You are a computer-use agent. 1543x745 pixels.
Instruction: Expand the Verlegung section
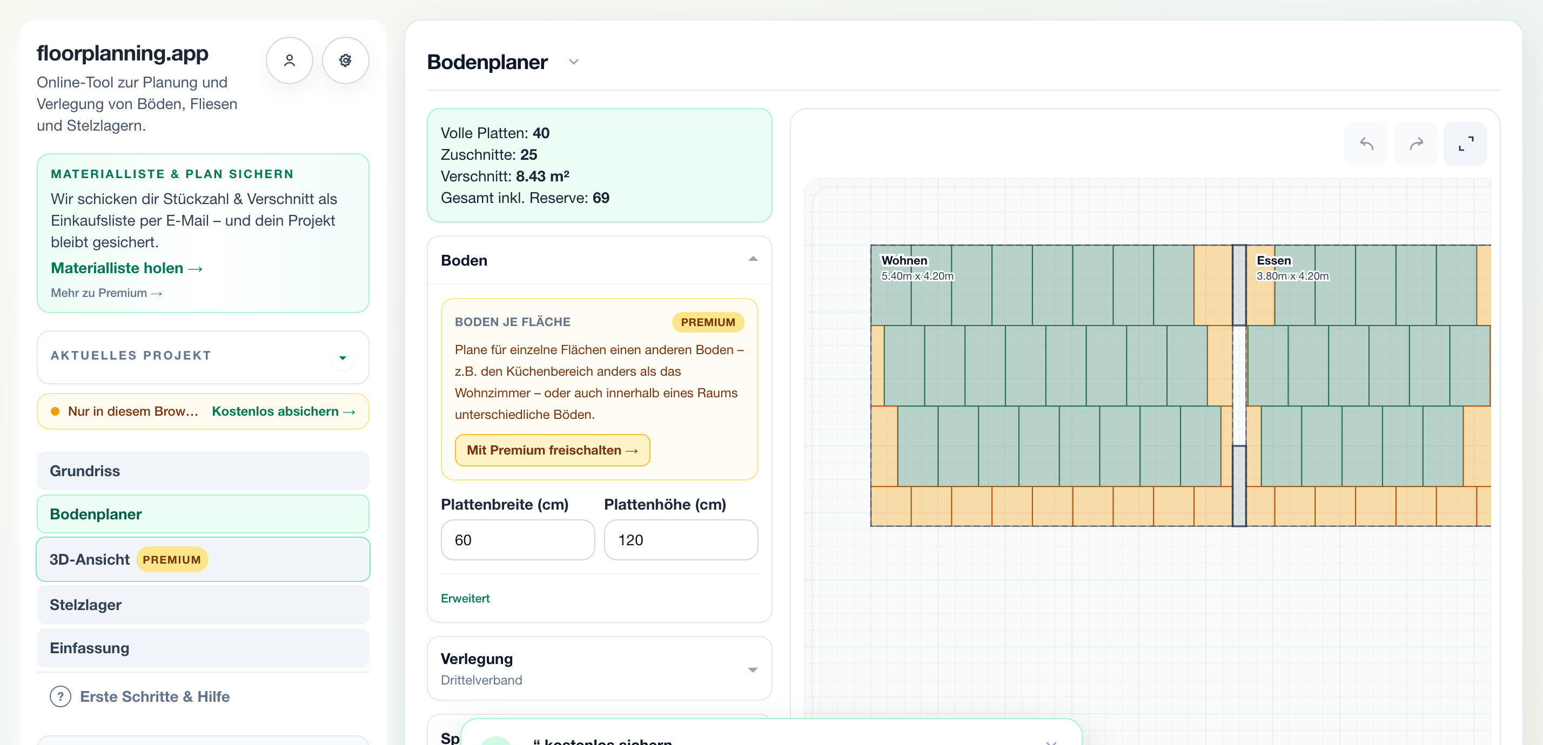tap(753, 669)
